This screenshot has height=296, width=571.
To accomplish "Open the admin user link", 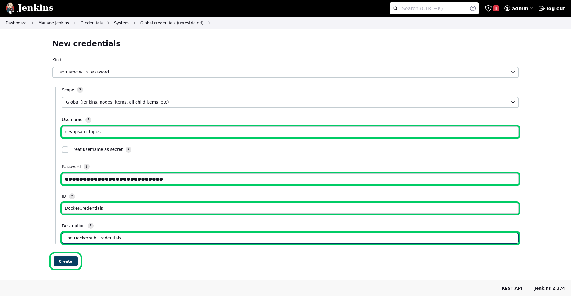I will [520, 8].
